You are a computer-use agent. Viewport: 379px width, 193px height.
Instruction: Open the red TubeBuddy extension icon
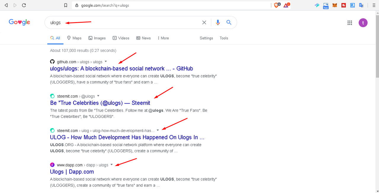[343, 5]
